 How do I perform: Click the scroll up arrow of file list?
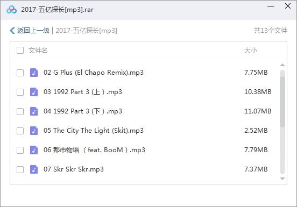[x=282, y=65]
